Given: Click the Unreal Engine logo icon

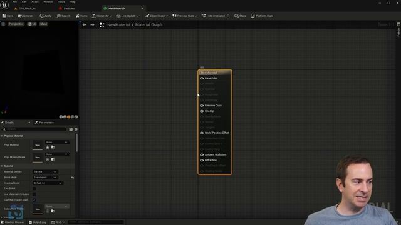Looking at the screenshot, I should point(4,4).
